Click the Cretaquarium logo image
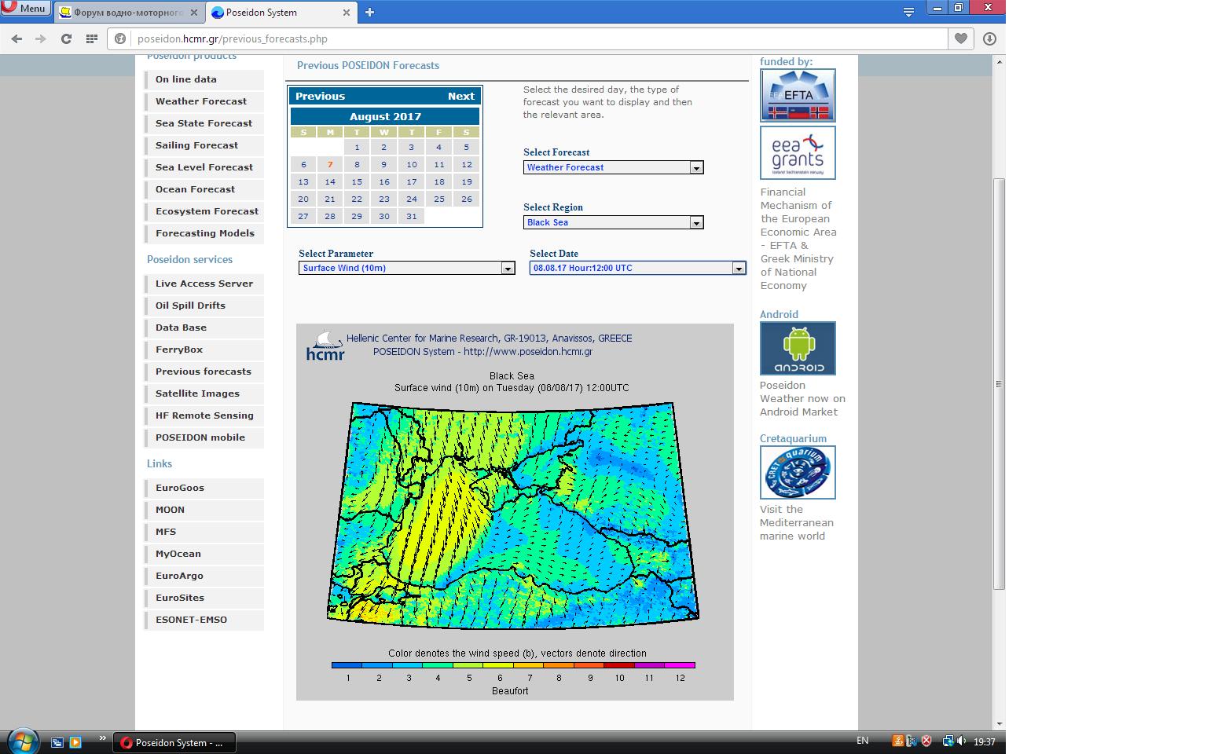 click(798, 472)
